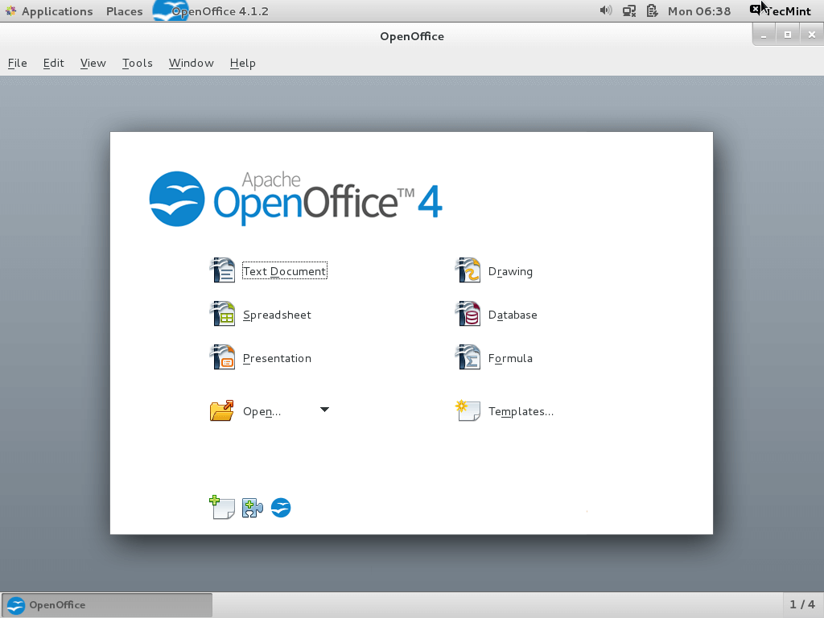Click the new templates plus-page icon
824x618 pixels.
pos(222,507)
